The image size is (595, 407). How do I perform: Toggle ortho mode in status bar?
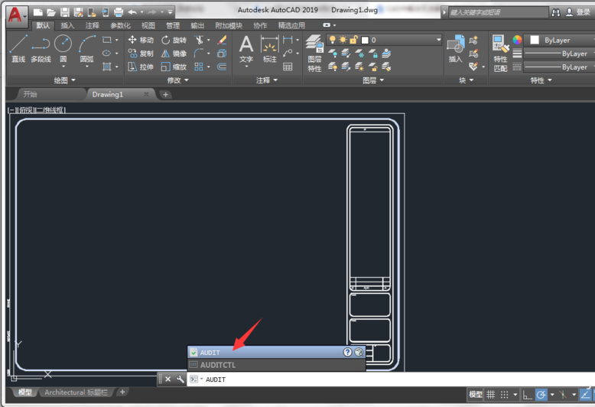[x=528, y=395]
